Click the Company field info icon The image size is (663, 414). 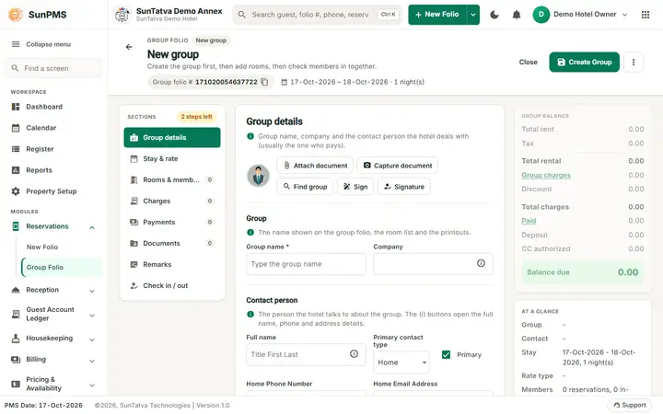click(481, 263)
